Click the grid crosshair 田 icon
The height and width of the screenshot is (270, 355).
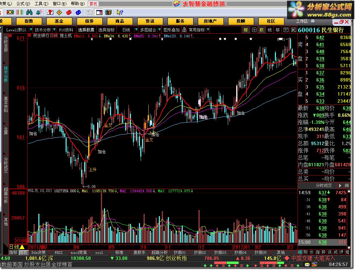[x=254, y=30]
